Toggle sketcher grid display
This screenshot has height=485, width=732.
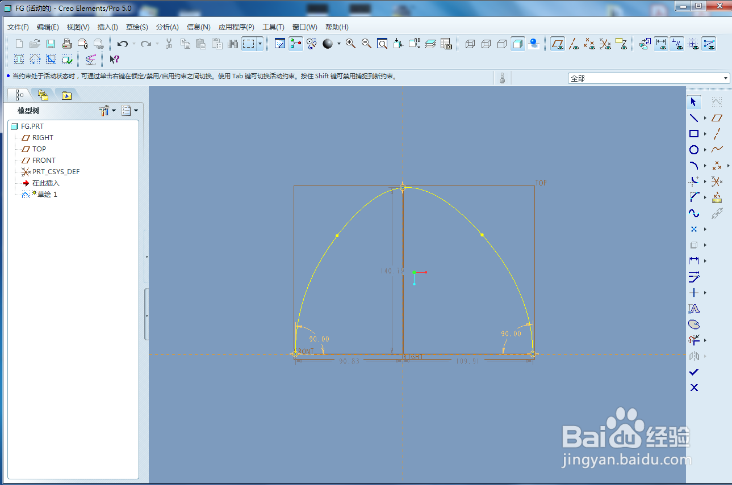point(693,44)
